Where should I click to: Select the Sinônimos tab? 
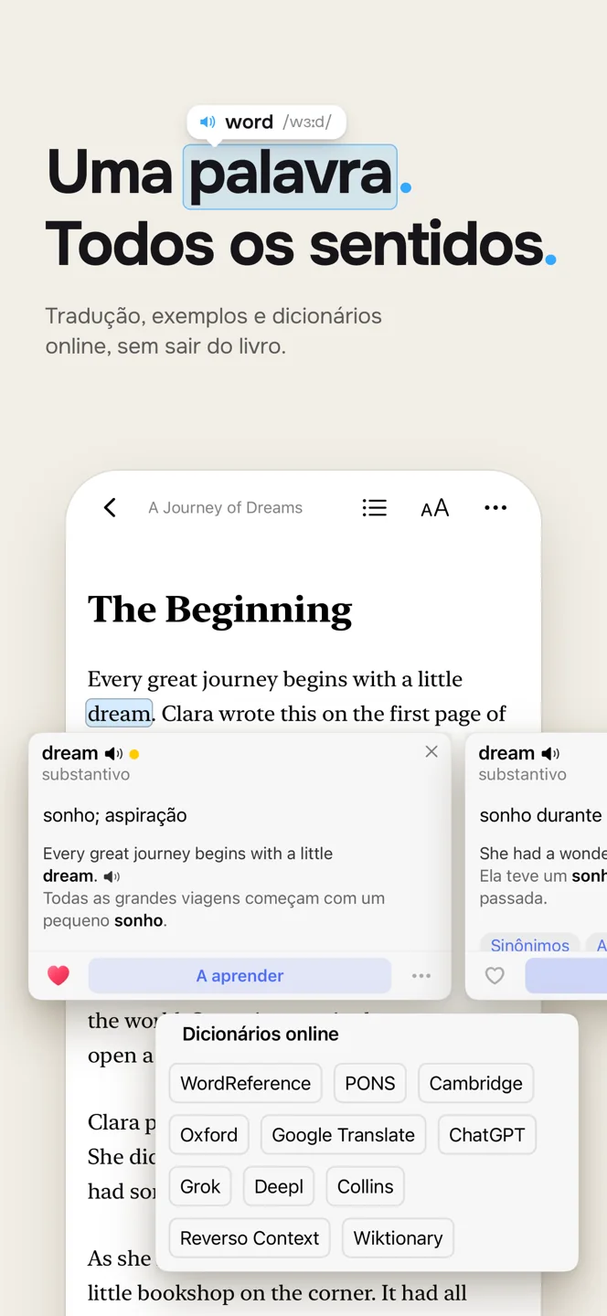529,945
